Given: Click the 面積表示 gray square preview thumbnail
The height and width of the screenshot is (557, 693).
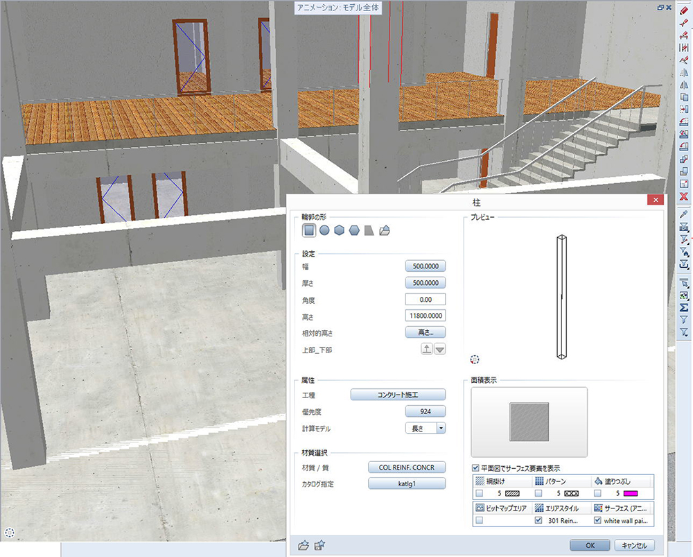Looking at the screenshot, I should [x=529, y=422].
